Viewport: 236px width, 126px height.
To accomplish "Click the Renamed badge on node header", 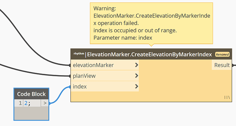I will pyautogui.click(x=222, y=54).
